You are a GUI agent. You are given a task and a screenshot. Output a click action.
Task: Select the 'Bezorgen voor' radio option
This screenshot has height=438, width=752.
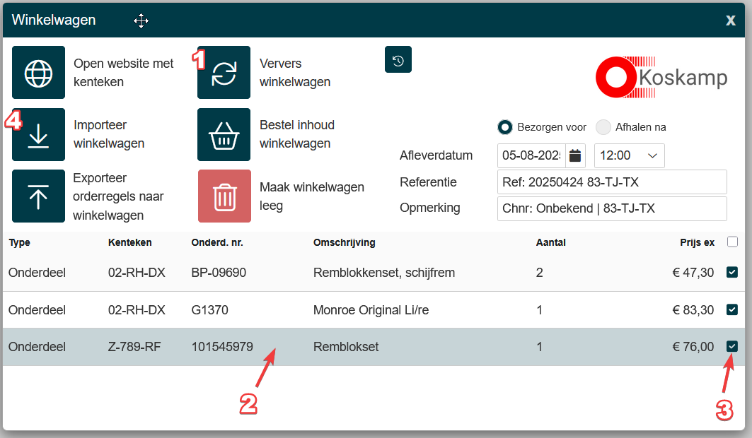pos(505,127)
